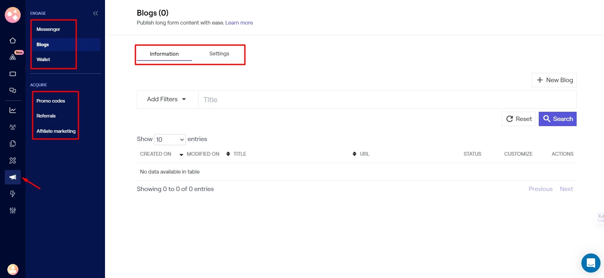Open Affiliate marketing in the Acquire menu
The image size is (604, 278).
point(56,131)
